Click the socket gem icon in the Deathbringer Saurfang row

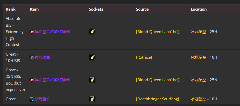click(x=92, y=99)
